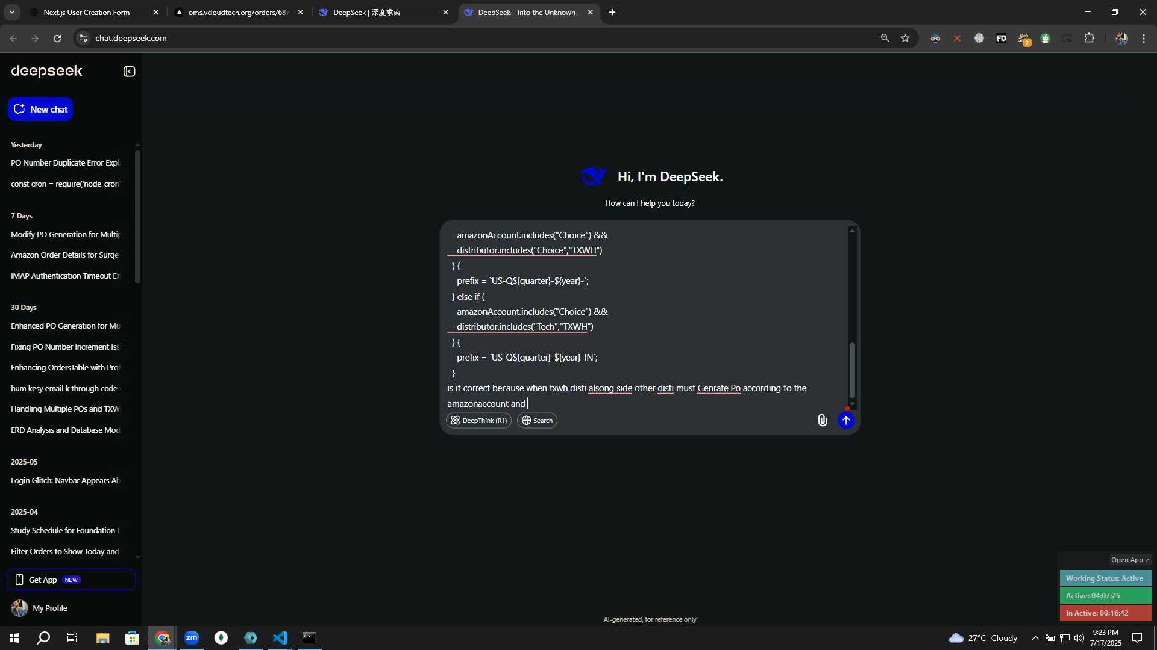Screen dimensions: 1157x650
Task: Start a New chat
Action: coord(40,109)
